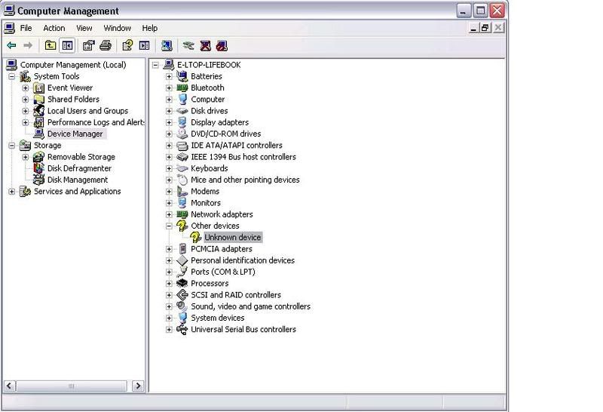Click the Personal identification devices icon
The width and height of the screenshot is (603, 412).
click(x=182, y=260)
